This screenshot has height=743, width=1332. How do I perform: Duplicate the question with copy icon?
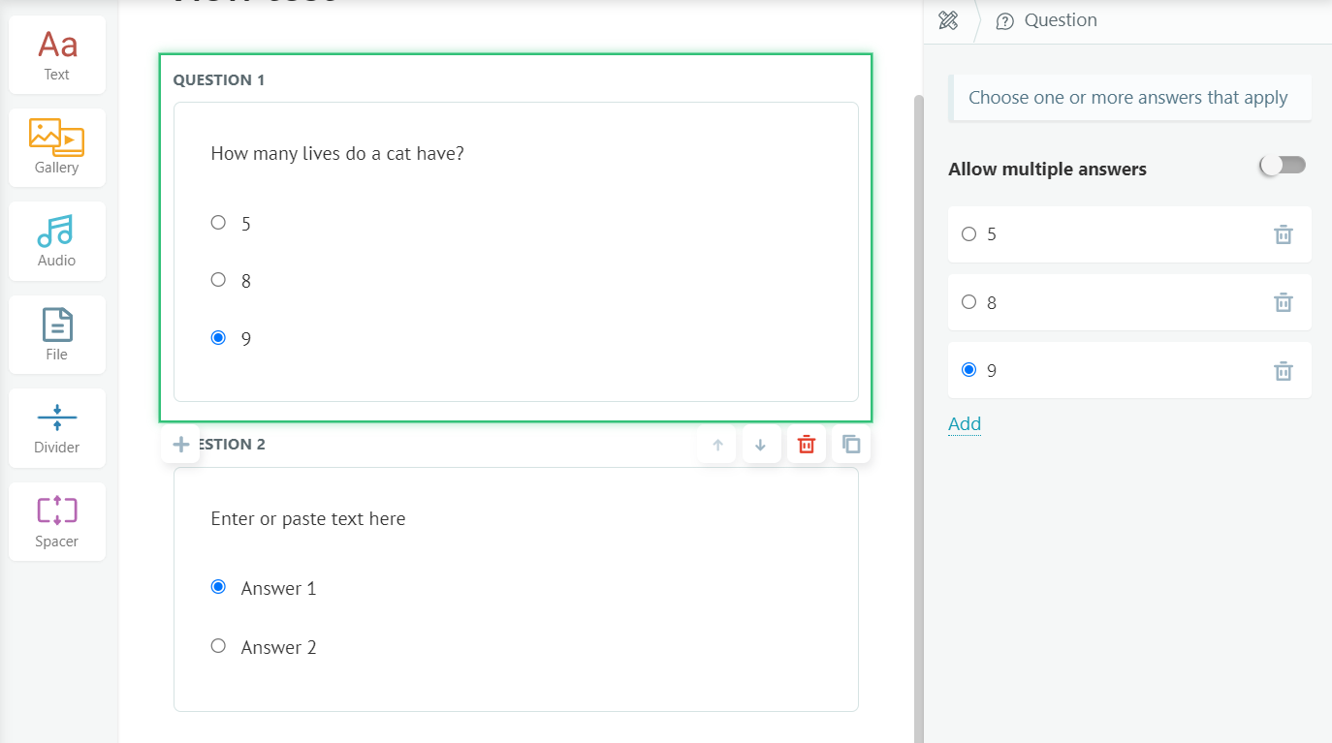pos(851,445)
